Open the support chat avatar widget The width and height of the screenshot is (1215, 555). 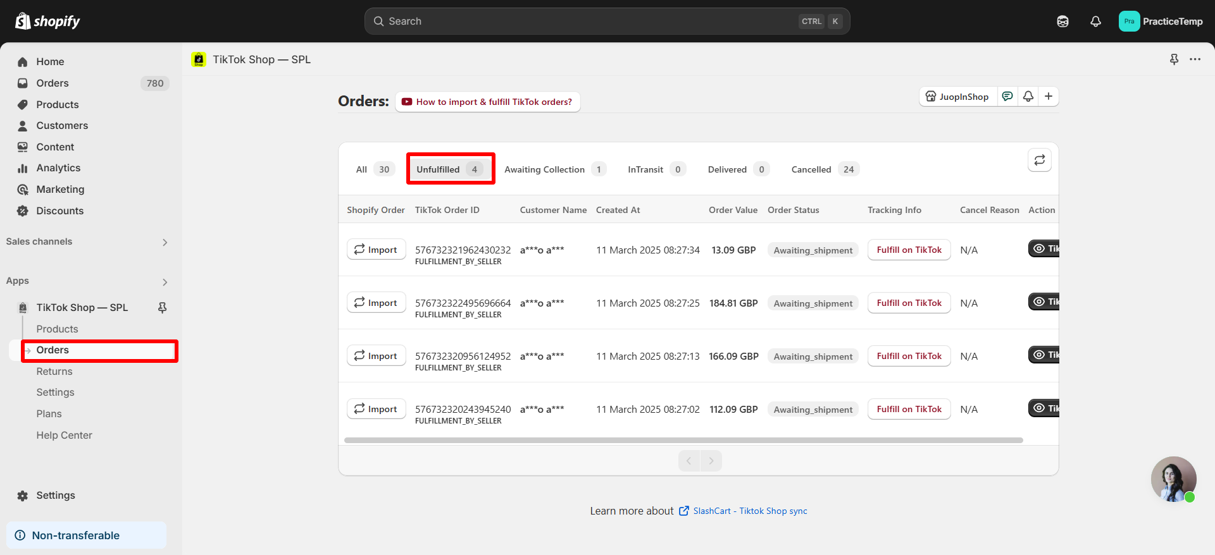tap(1174, 479)
